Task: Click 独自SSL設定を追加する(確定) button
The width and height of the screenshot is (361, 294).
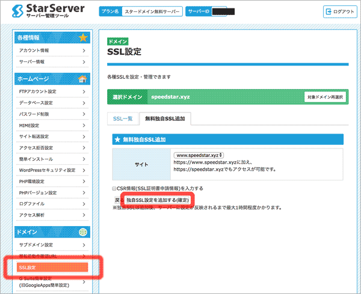Action: click(158, 200)
